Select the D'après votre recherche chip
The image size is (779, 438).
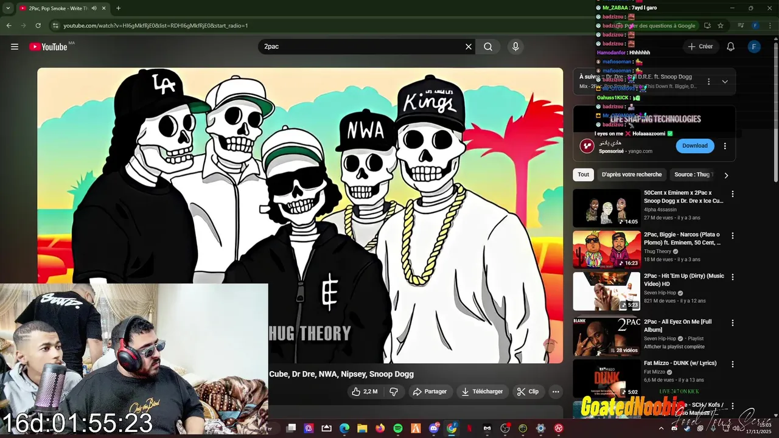(632, 175)
